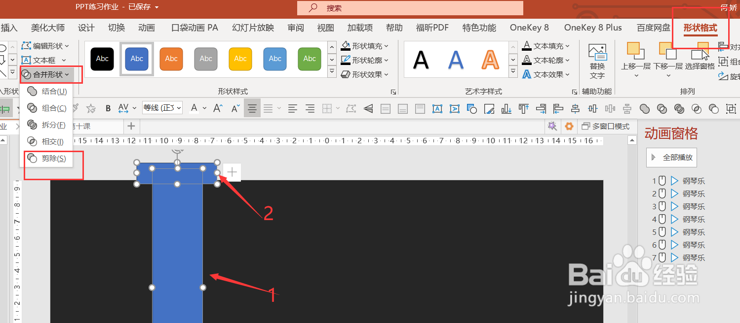
Task: Switch to the 形状格式 ribbon tab
Action: pos(700,28)
